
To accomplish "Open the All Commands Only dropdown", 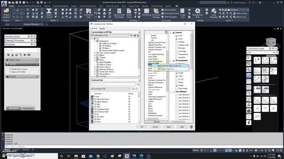I will [x=110, y=89].
